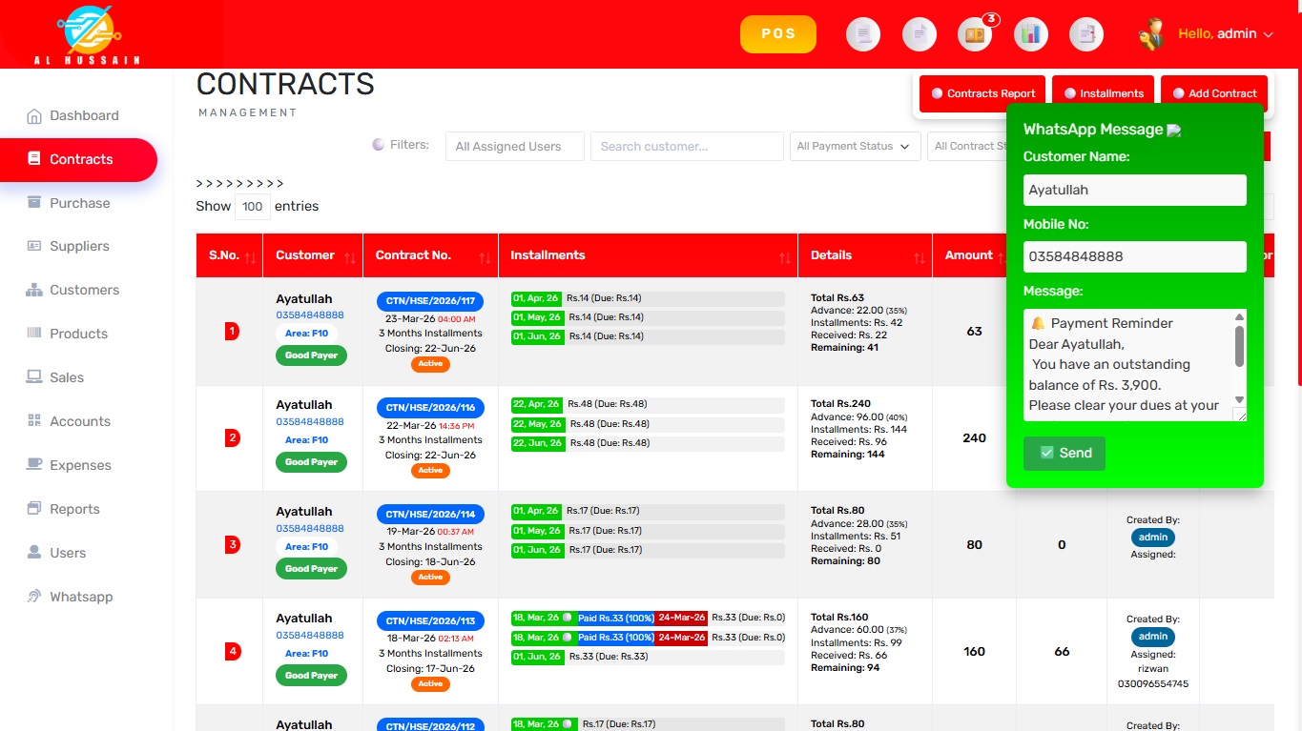Click the bar chart icon in header

point(1030,34)
